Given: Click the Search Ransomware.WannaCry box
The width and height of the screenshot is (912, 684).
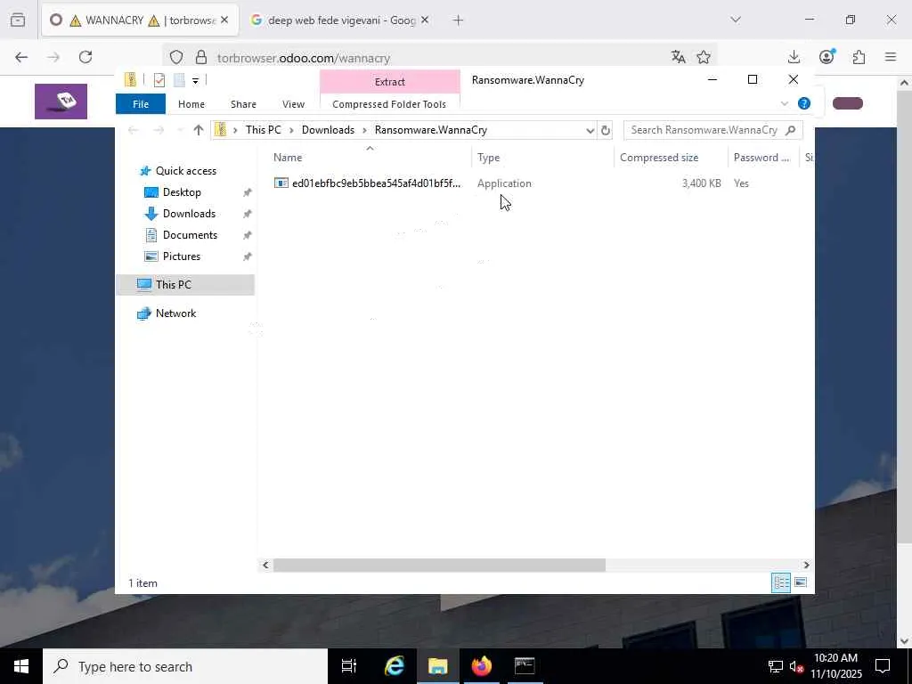Looking at the screenshot, I should [x=713, y=130].
